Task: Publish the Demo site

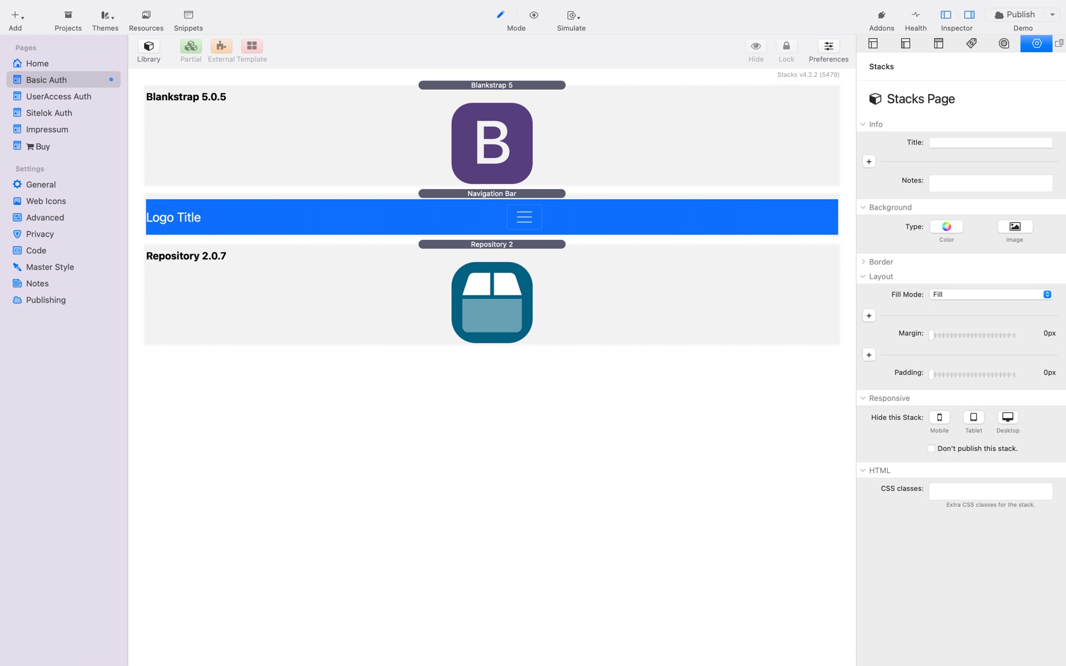Action: [1014, 15]
